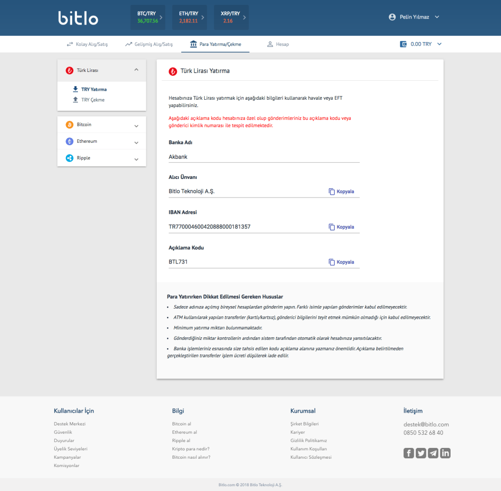
Task: Copy the Alıcı Ünvanı with Kopyala
Action: [341, 192]
